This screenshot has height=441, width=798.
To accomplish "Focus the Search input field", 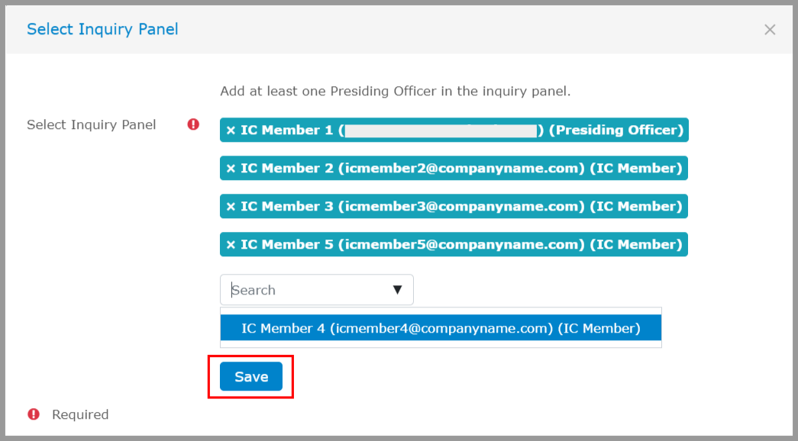I will 305,290.
